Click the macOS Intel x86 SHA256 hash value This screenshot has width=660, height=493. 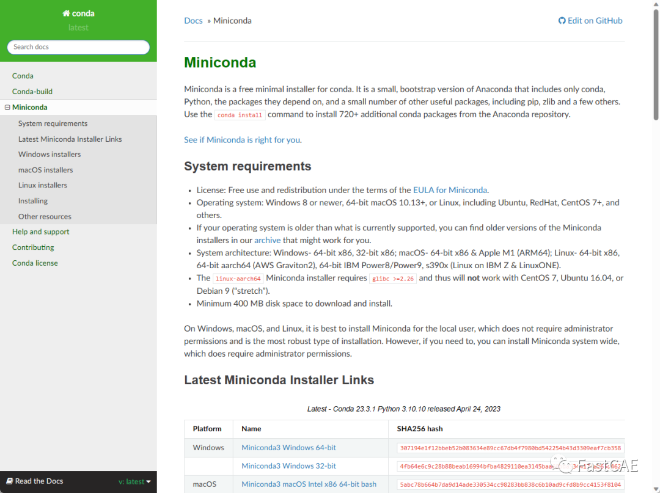(x=510, y=484)
